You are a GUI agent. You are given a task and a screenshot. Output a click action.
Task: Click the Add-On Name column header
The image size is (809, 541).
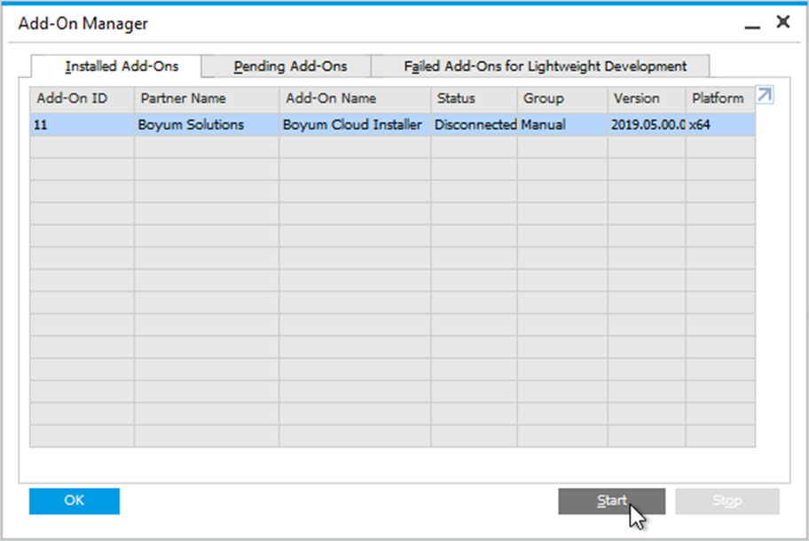(x=355, y=99)
